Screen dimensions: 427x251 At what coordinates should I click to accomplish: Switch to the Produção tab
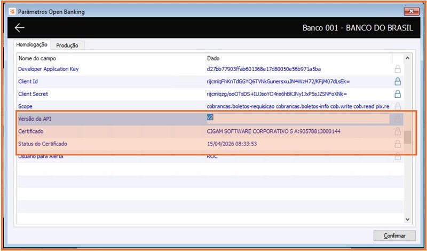point(67,45)
